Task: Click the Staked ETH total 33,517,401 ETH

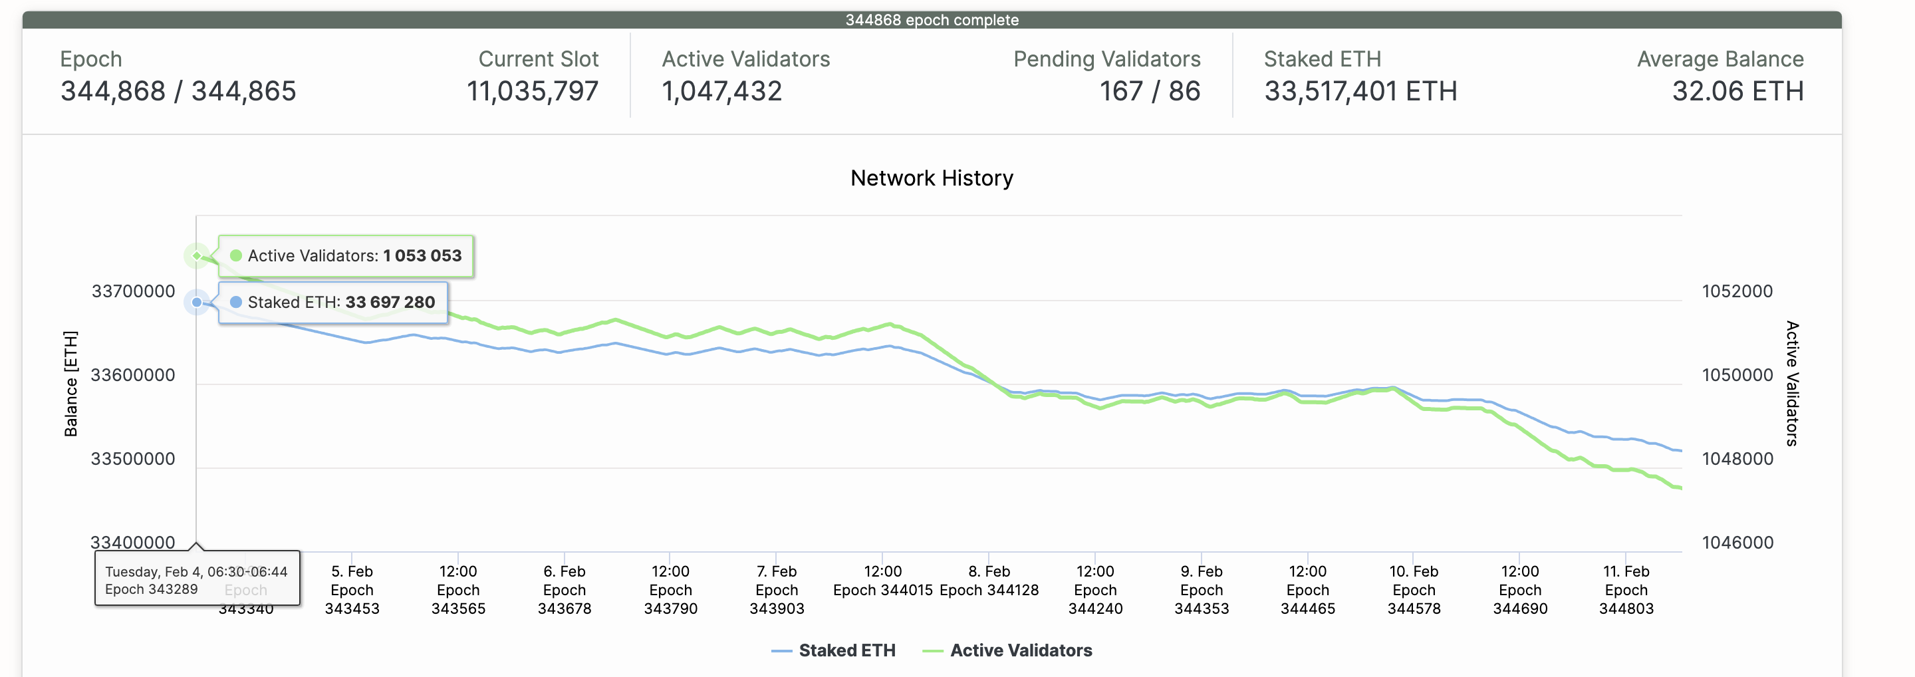Action: [x=1360, y=91]
